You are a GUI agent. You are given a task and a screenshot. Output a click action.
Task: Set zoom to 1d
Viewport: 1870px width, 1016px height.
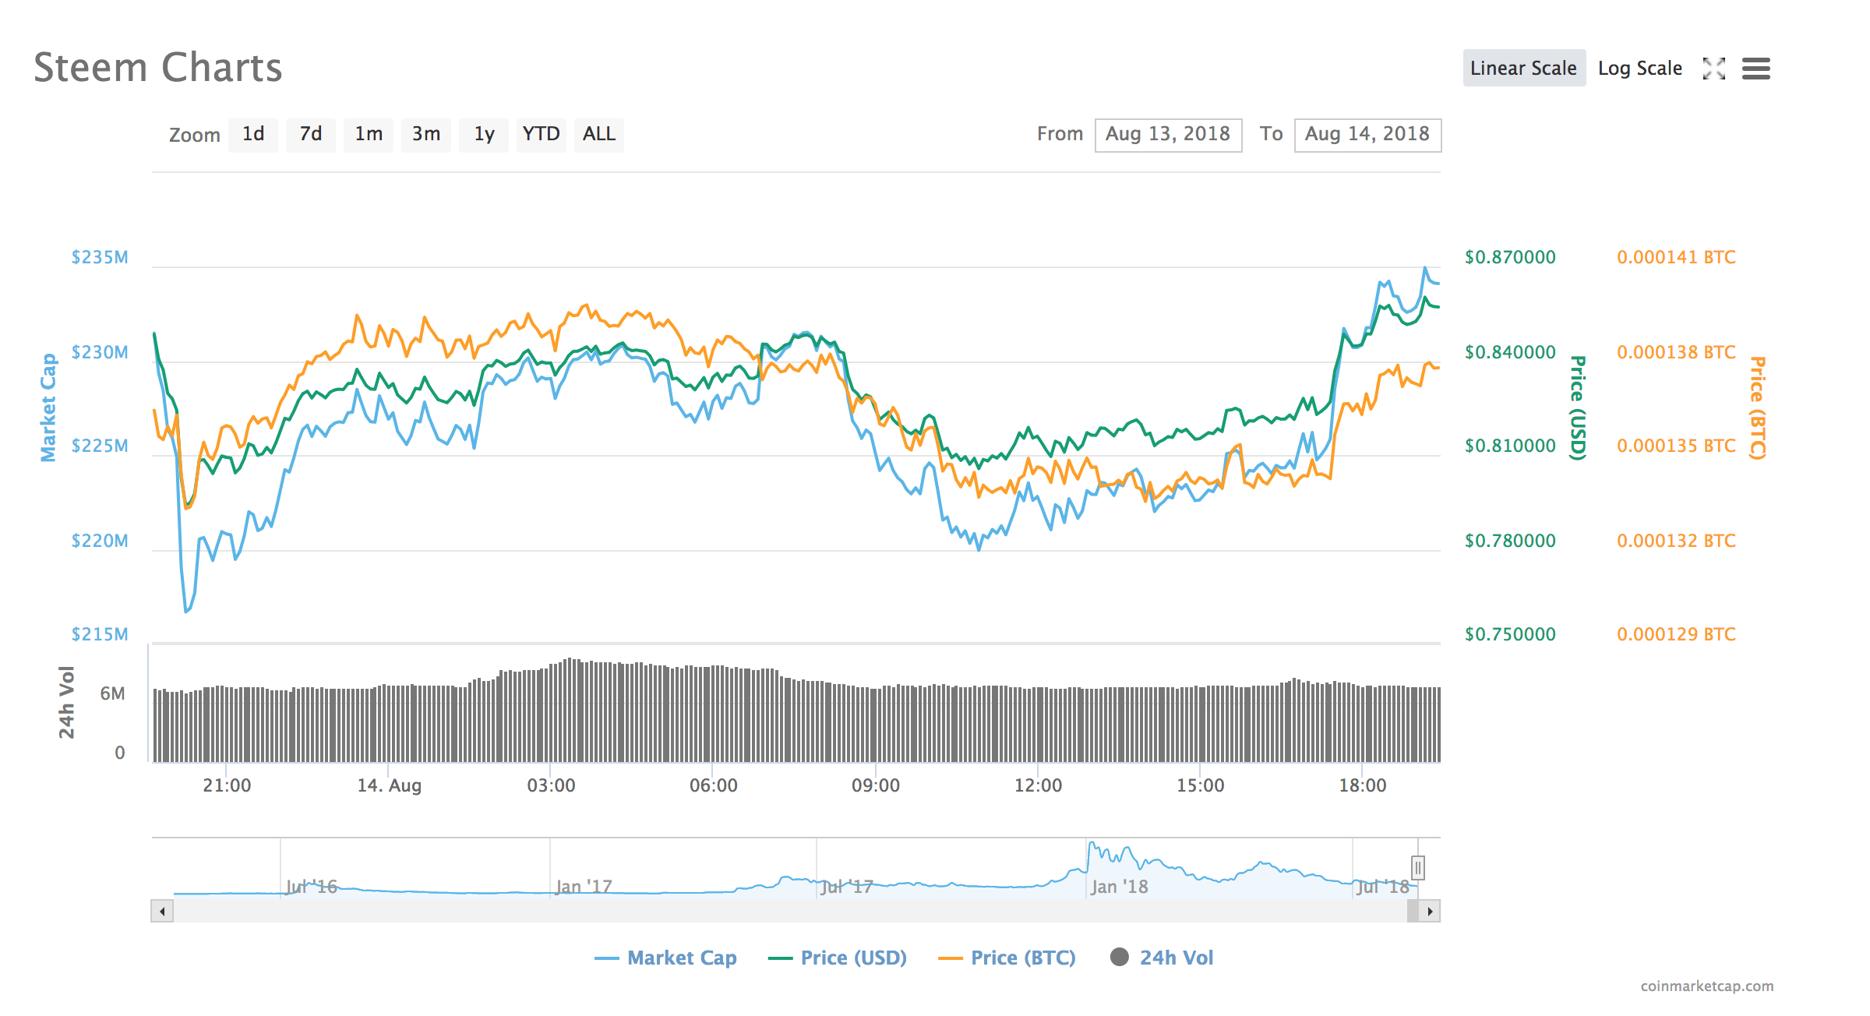(x=253, y=134)
